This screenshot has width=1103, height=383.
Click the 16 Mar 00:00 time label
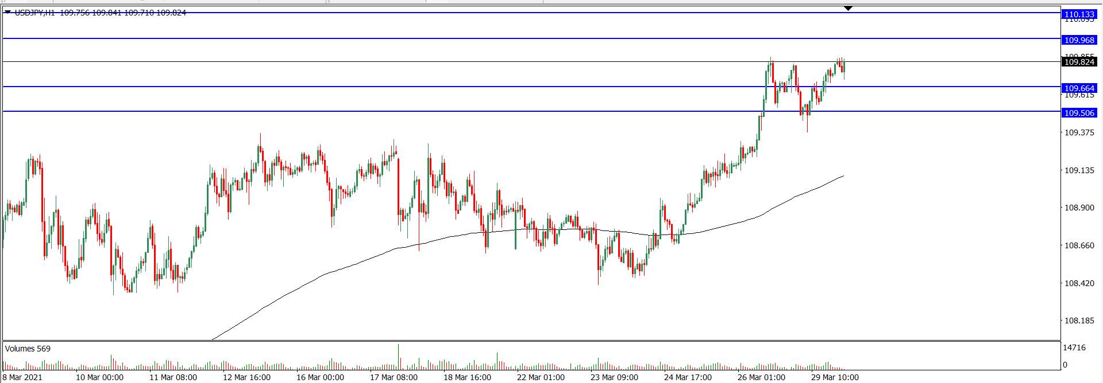click(x=320, y=377)
